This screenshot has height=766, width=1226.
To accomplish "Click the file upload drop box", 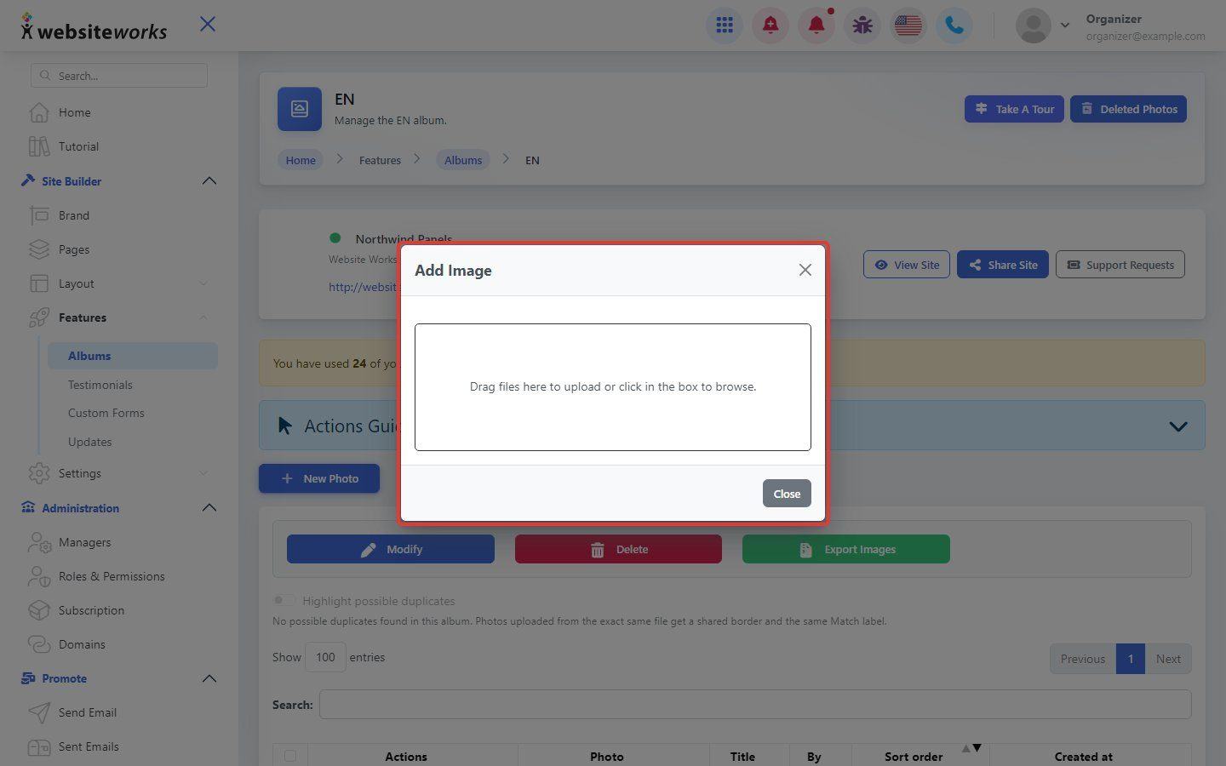I will pos(613,387).
